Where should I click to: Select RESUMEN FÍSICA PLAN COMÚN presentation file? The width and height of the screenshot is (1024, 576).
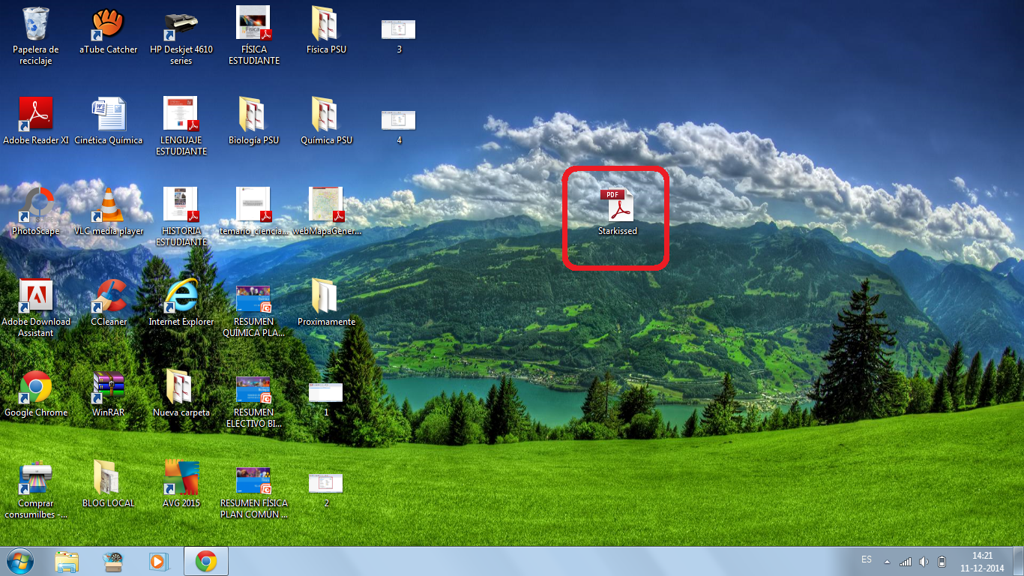pyautogui.click(x=253, y=493)
